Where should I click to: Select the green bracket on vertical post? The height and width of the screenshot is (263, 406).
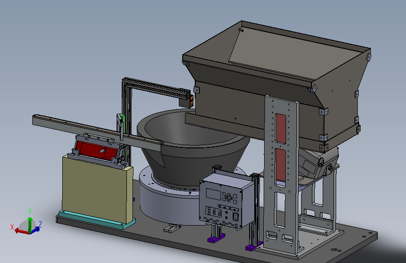[x=121, y=122]
